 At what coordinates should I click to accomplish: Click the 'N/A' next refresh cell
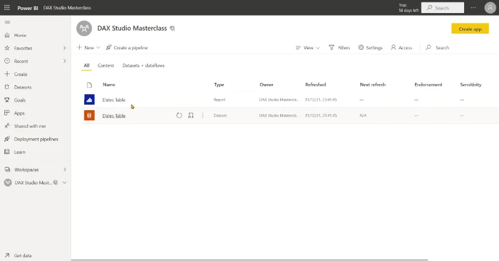[x=363, y=116]
